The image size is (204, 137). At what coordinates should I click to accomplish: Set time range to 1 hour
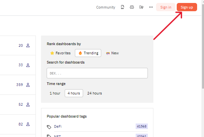point(55,93)
